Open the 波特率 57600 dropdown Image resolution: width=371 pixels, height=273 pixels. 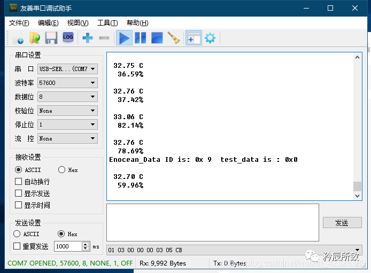67,83
